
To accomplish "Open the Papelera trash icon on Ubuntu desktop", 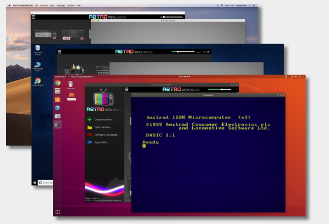I will 71,85.
